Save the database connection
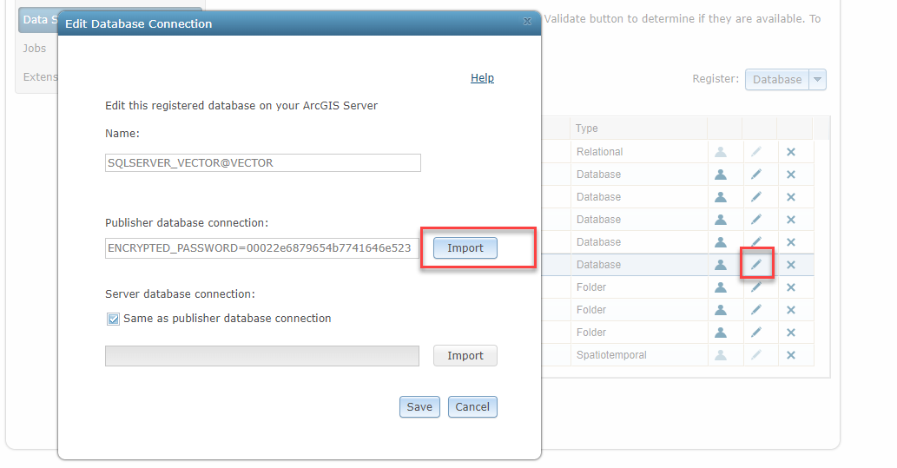This screenshot has width=897, height=468. [419, 407]
